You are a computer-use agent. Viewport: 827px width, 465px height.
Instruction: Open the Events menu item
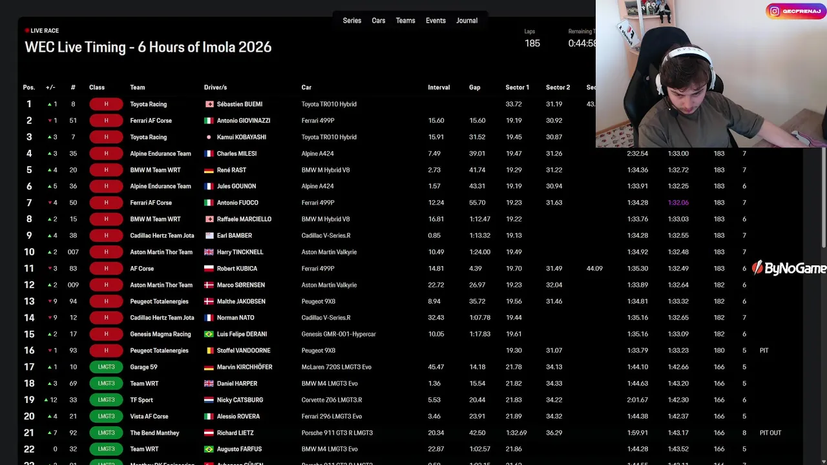click(435, 21)
